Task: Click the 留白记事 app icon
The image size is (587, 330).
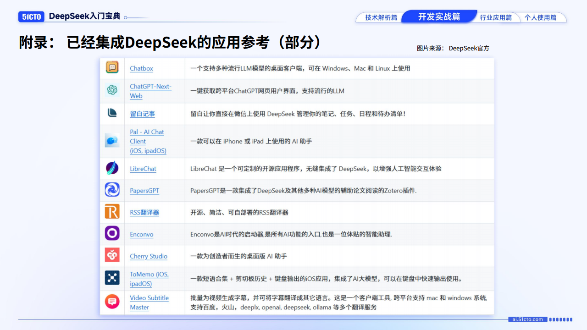Action: 112,113
